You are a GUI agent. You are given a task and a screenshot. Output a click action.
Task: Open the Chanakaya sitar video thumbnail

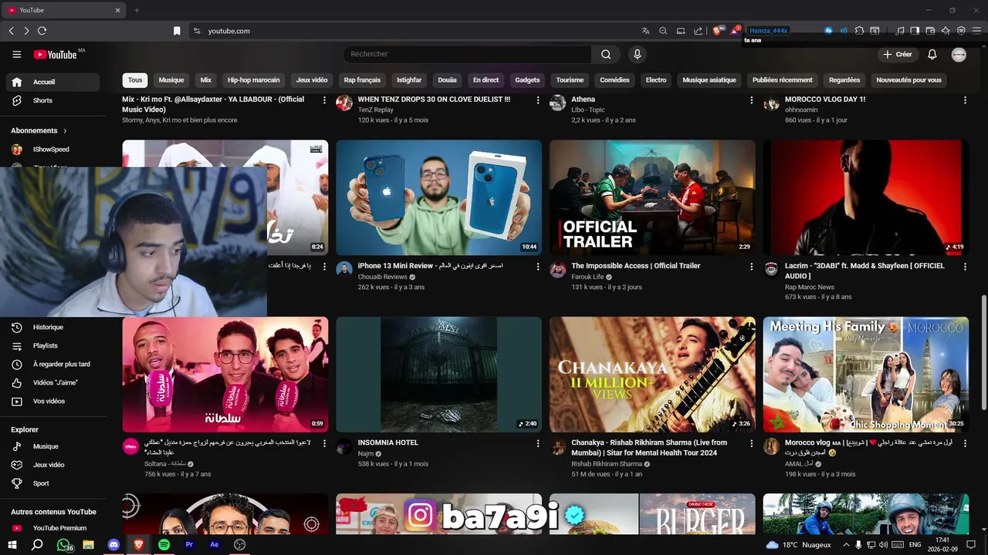652,374
